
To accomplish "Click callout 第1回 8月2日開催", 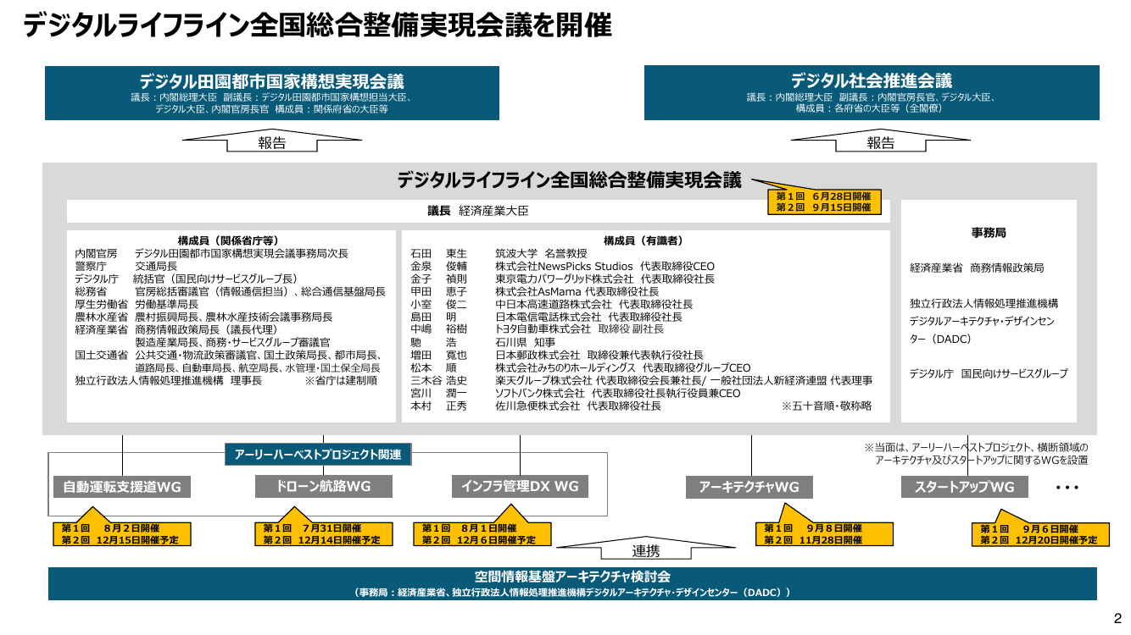I will coord(124,533).
